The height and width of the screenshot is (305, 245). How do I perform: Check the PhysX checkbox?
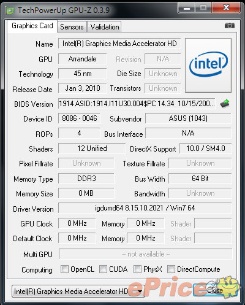137,269
